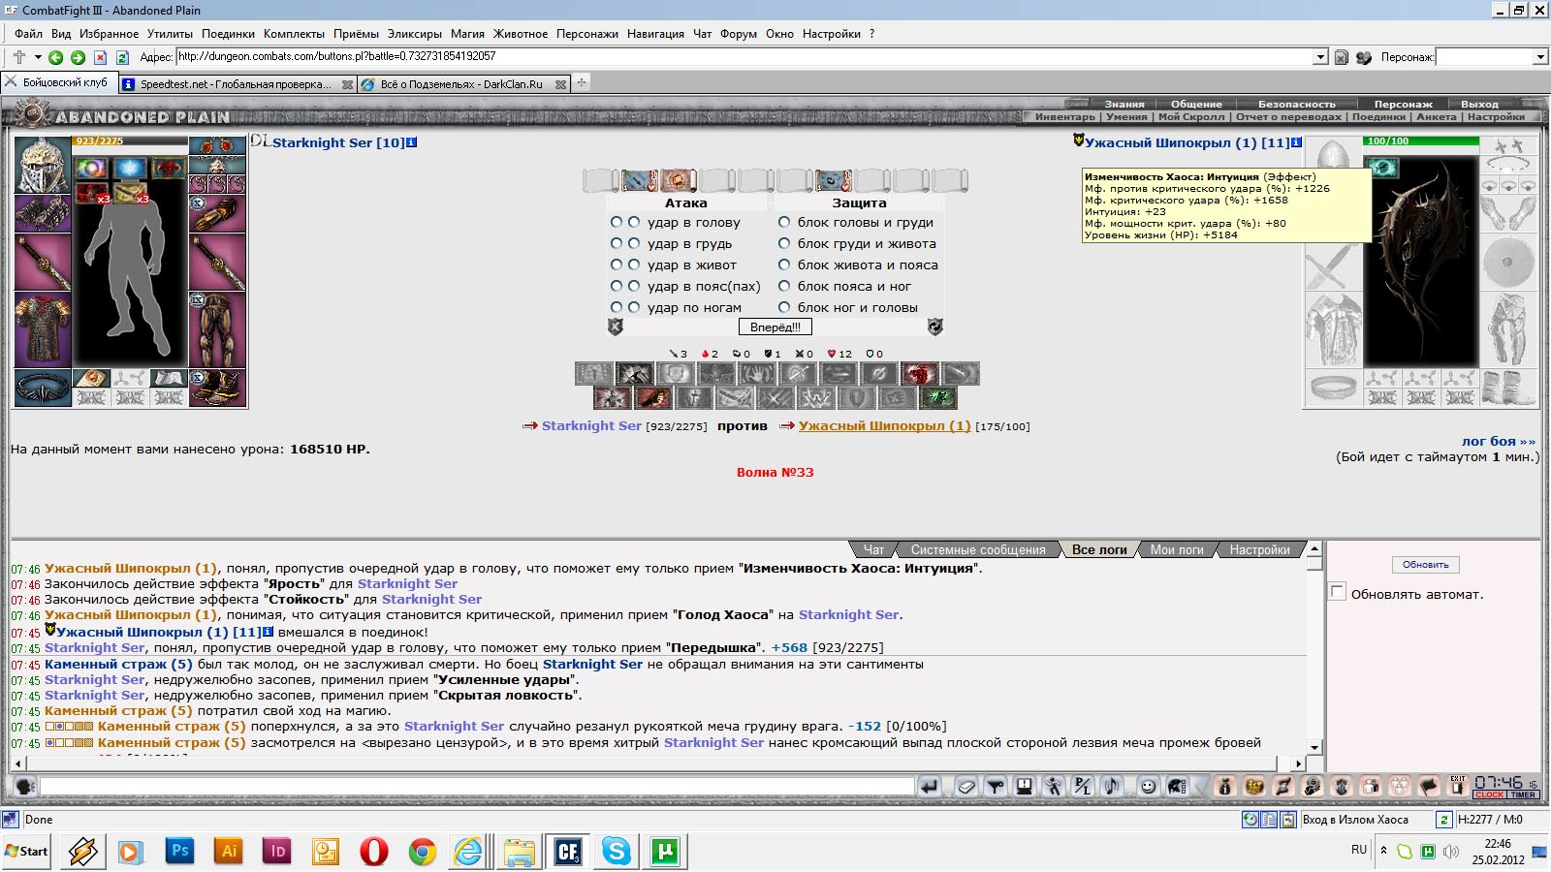The image size is (1551, 872).
Task: Expand лог боя »» link
Action: coord(1499,441)
